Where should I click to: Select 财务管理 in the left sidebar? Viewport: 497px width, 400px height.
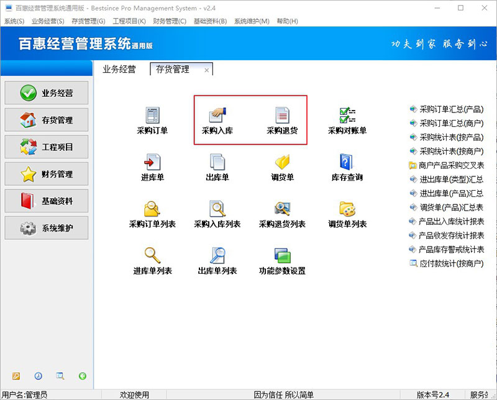click(46, 174)
